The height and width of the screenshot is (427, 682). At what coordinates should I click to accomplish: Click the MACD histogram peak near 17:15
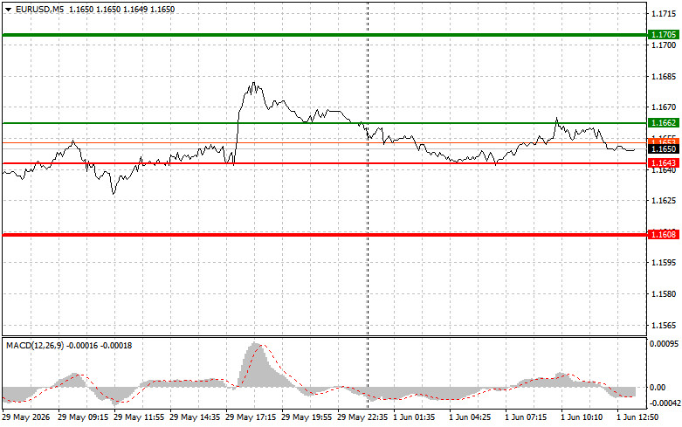(255, 343)
